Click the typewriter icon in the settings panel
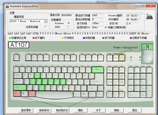The height and width of the screenshot is (115, 158). point(149,16)
